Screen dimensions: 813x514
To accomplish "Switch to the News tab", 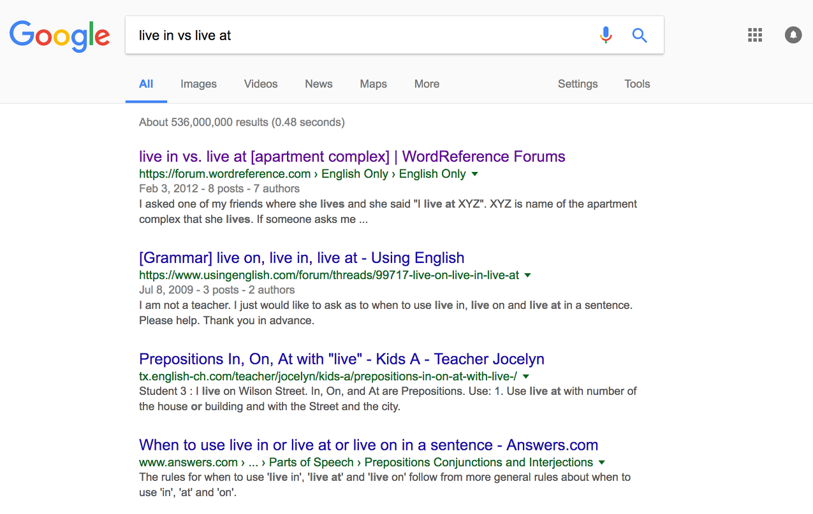I will pos(319,83).
